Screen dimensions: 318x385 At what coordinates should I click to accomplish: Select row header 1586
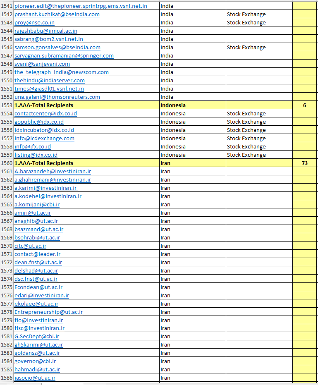(x=6, y=378)
